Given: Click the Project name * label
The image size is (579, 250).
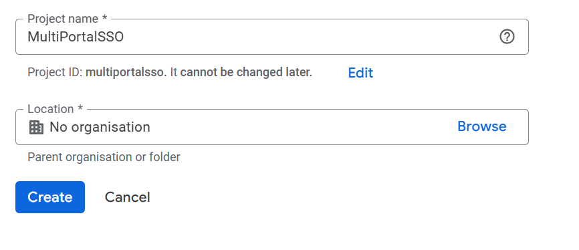Looking at the screenshot, I should [68, 19].
